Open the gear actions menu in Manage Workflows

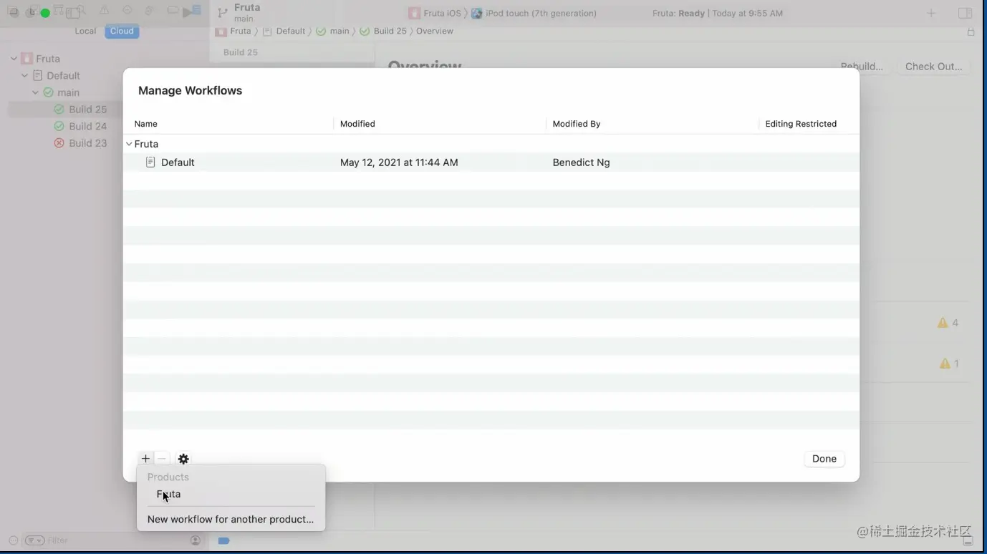(x=183, y=459)
